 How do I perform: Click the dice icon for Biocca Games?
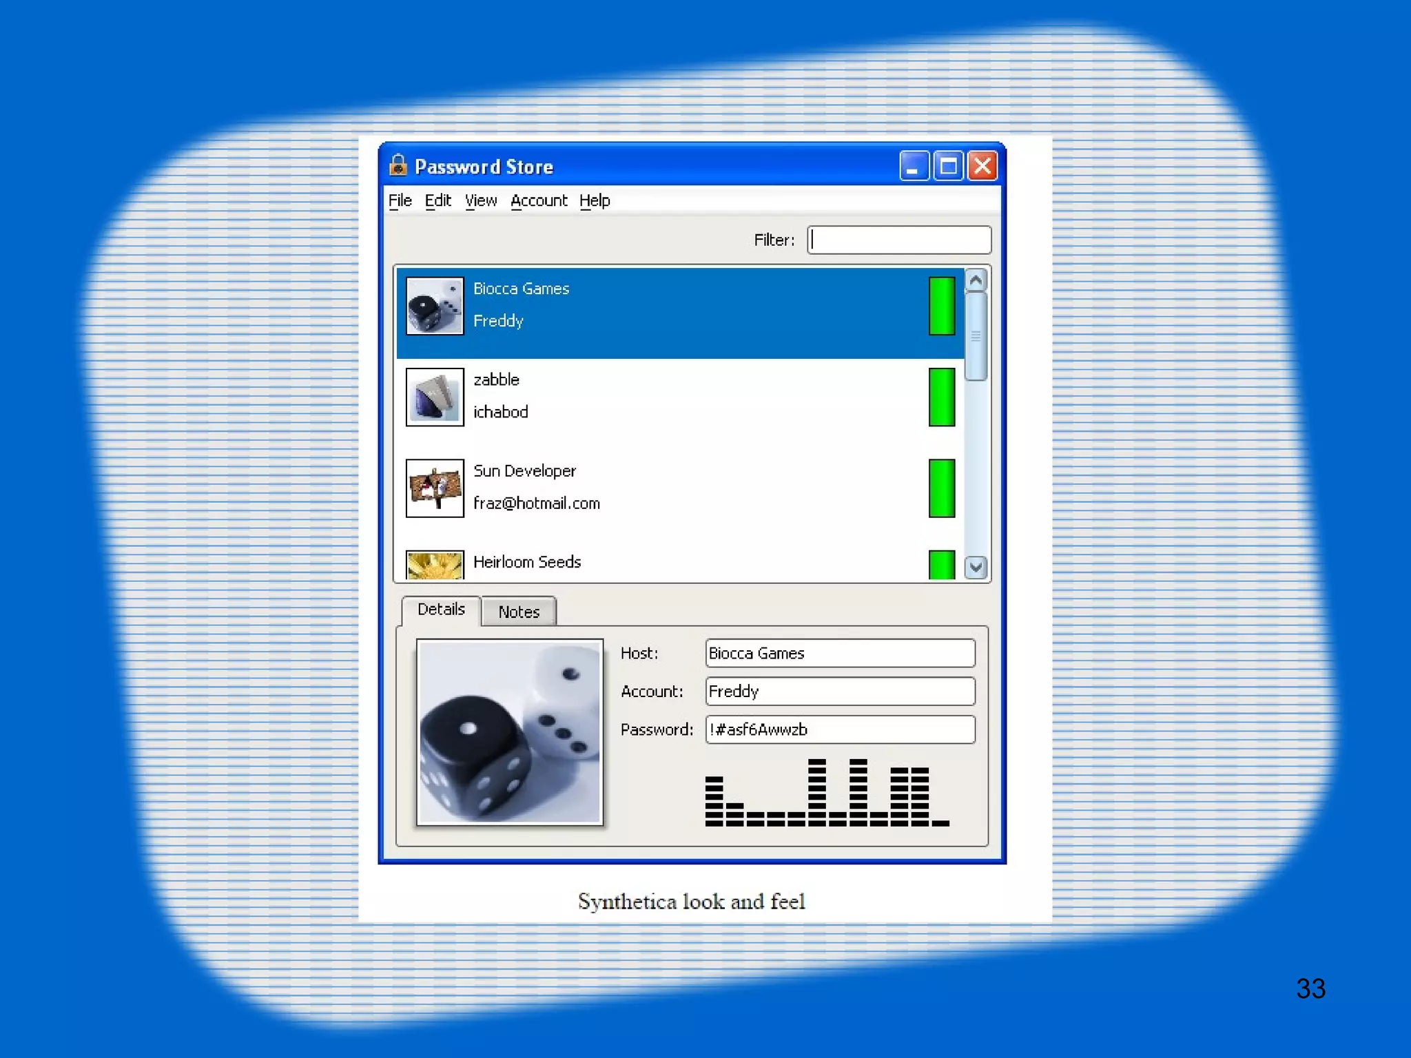435,306
